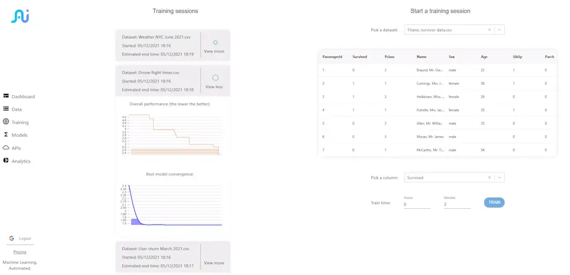570x275 pixels.
Task: Open the Pricing link
Action: point(20,252)
